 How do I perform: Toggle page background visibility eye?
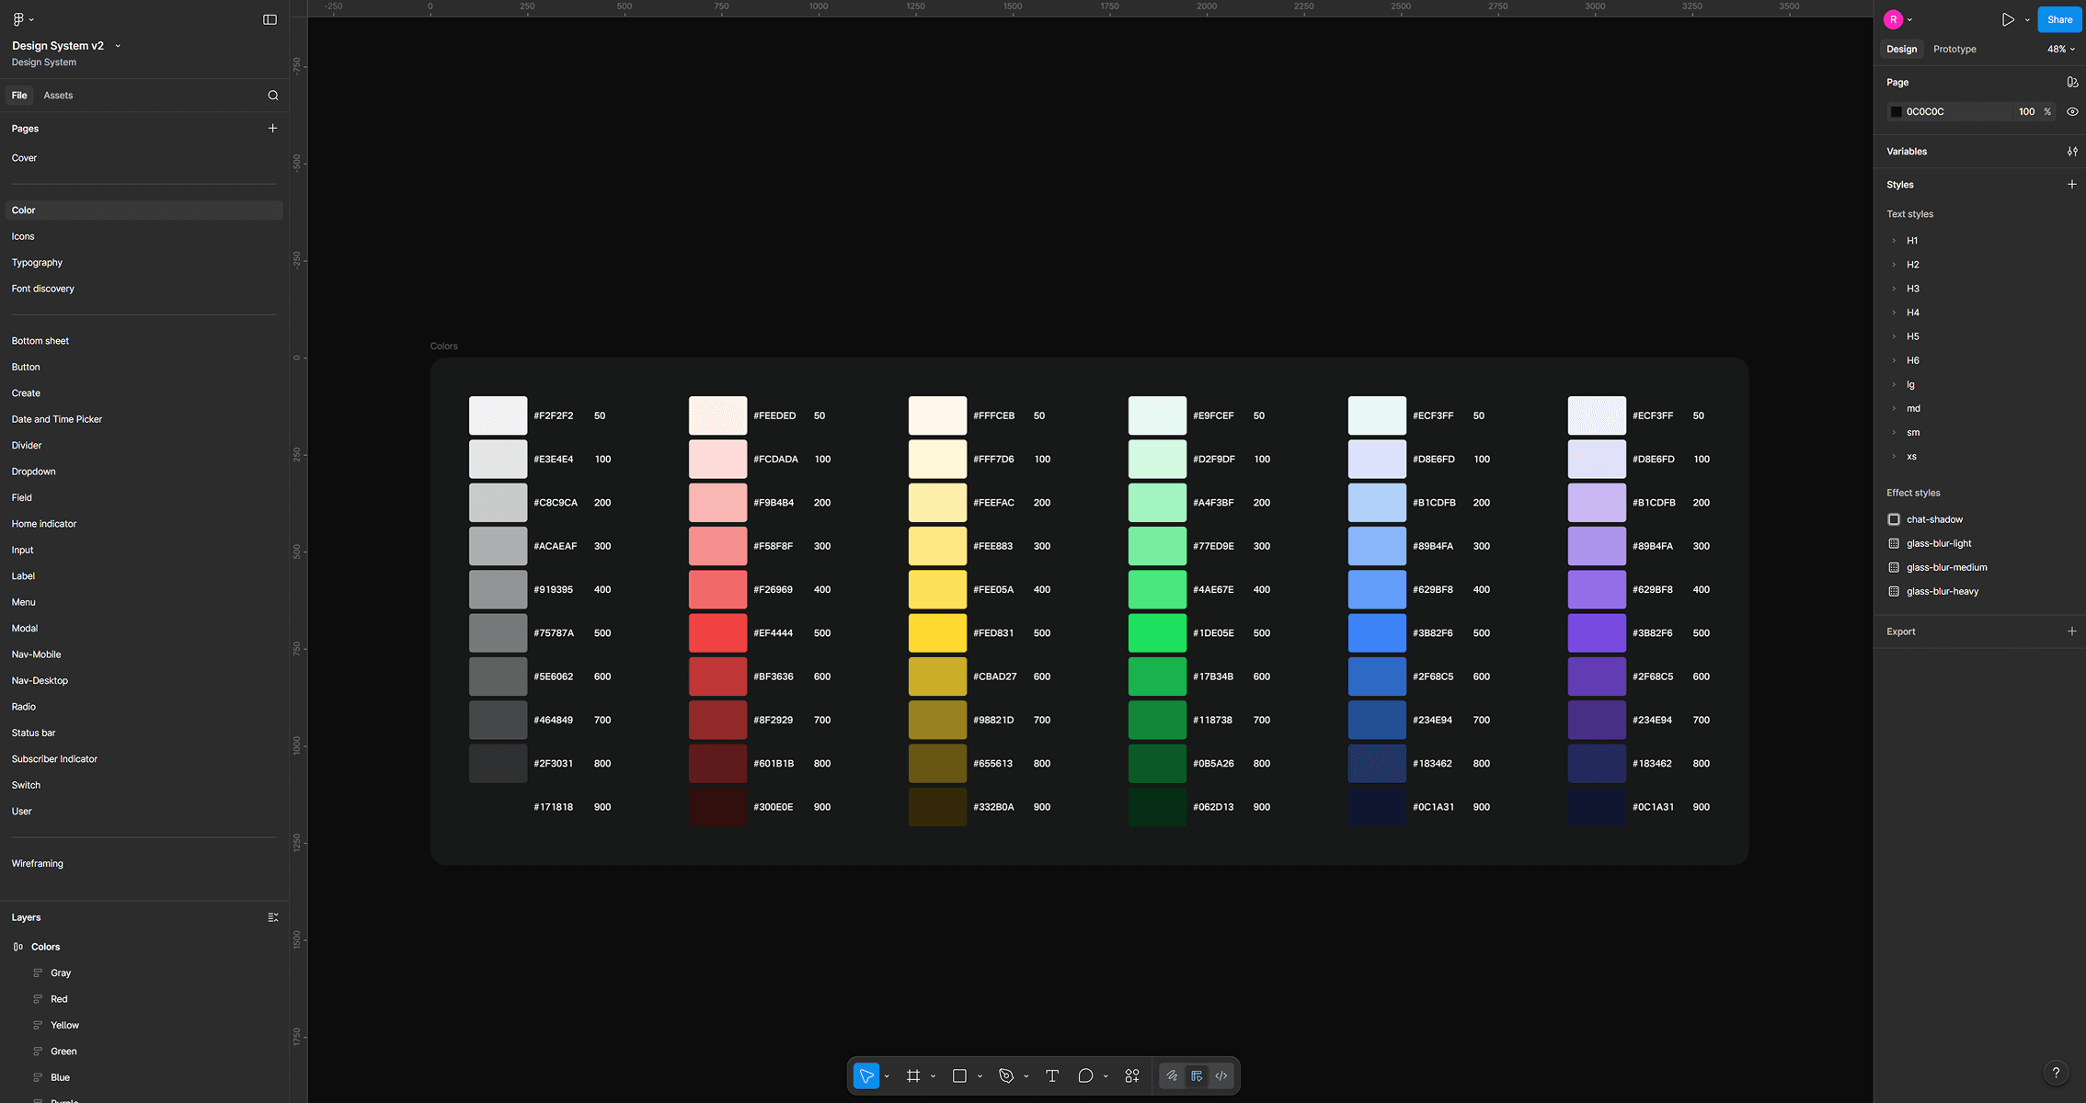tap(2072, 111)
